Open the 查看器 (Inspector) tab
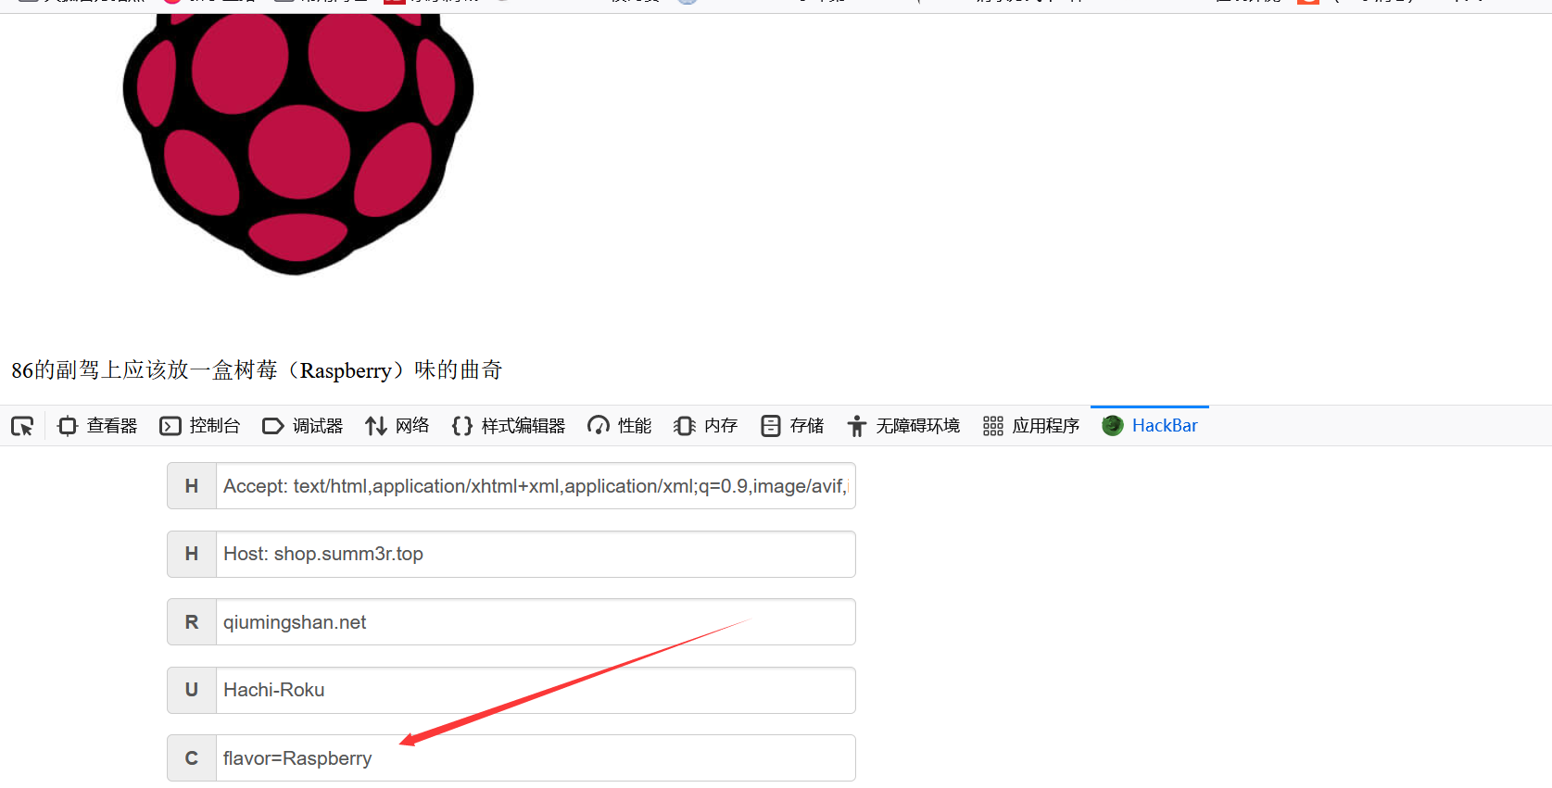The width and height of the screenshot is (1552, 788). click(x=97, y=426)
